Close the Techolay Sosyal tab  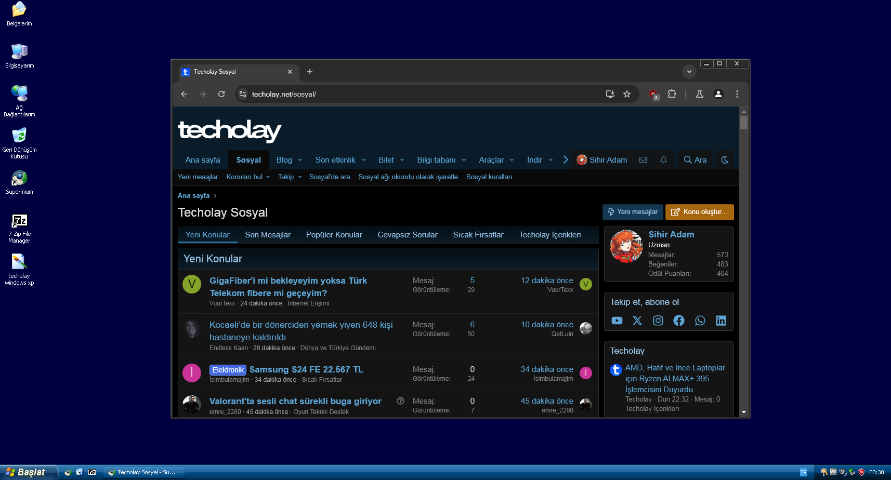point(290,72)
